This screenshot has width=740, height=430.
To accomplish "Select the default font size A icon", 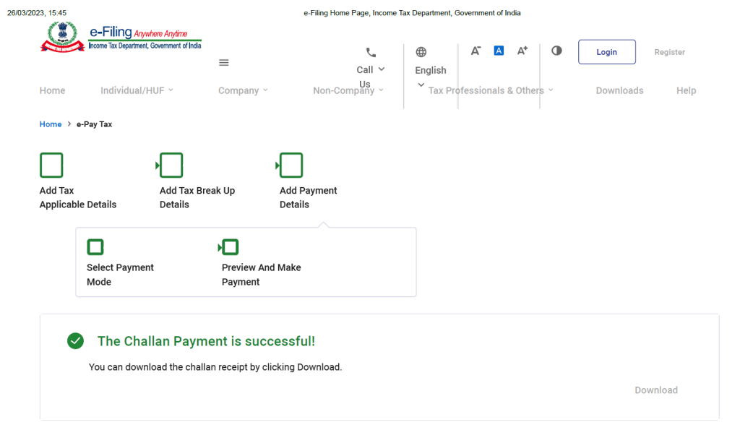I will [x=499, y=51].
